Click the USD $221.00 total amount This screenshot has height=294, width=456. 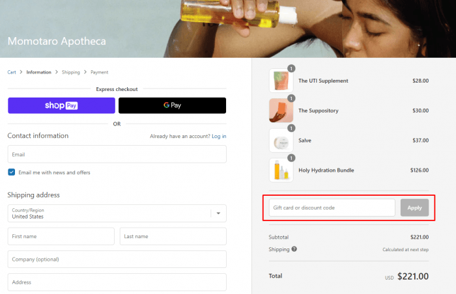407,276
